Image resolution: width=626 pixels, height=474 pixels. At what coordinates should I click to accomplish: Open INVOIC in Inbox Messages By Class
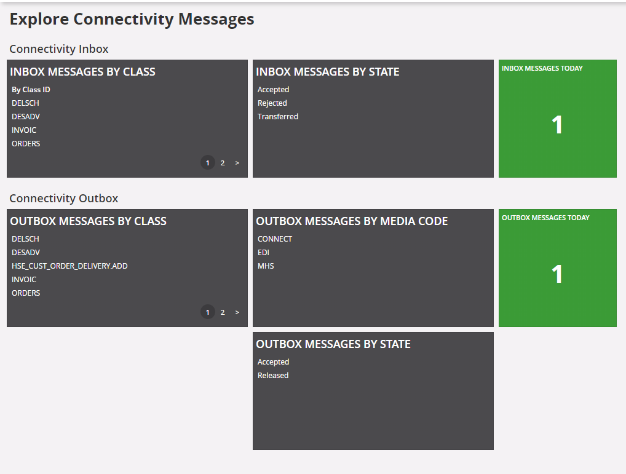coord(24,130)
